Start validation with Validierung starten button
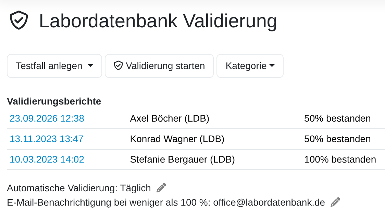The height and width of the screenshot is (222, 385). pos(159,66)
